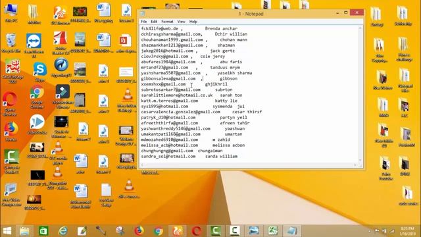Open the Windows Start button

(7, 231)
